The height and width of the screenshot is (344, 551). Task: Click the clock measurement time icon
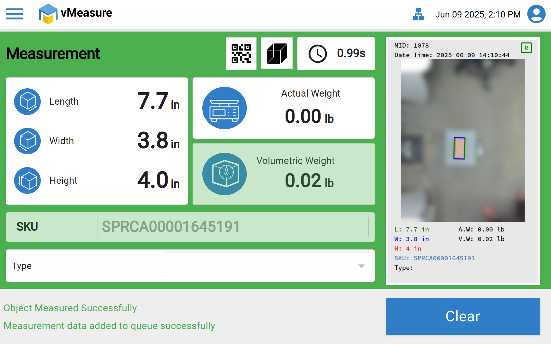pyautogui.click(x=317, y=54)
